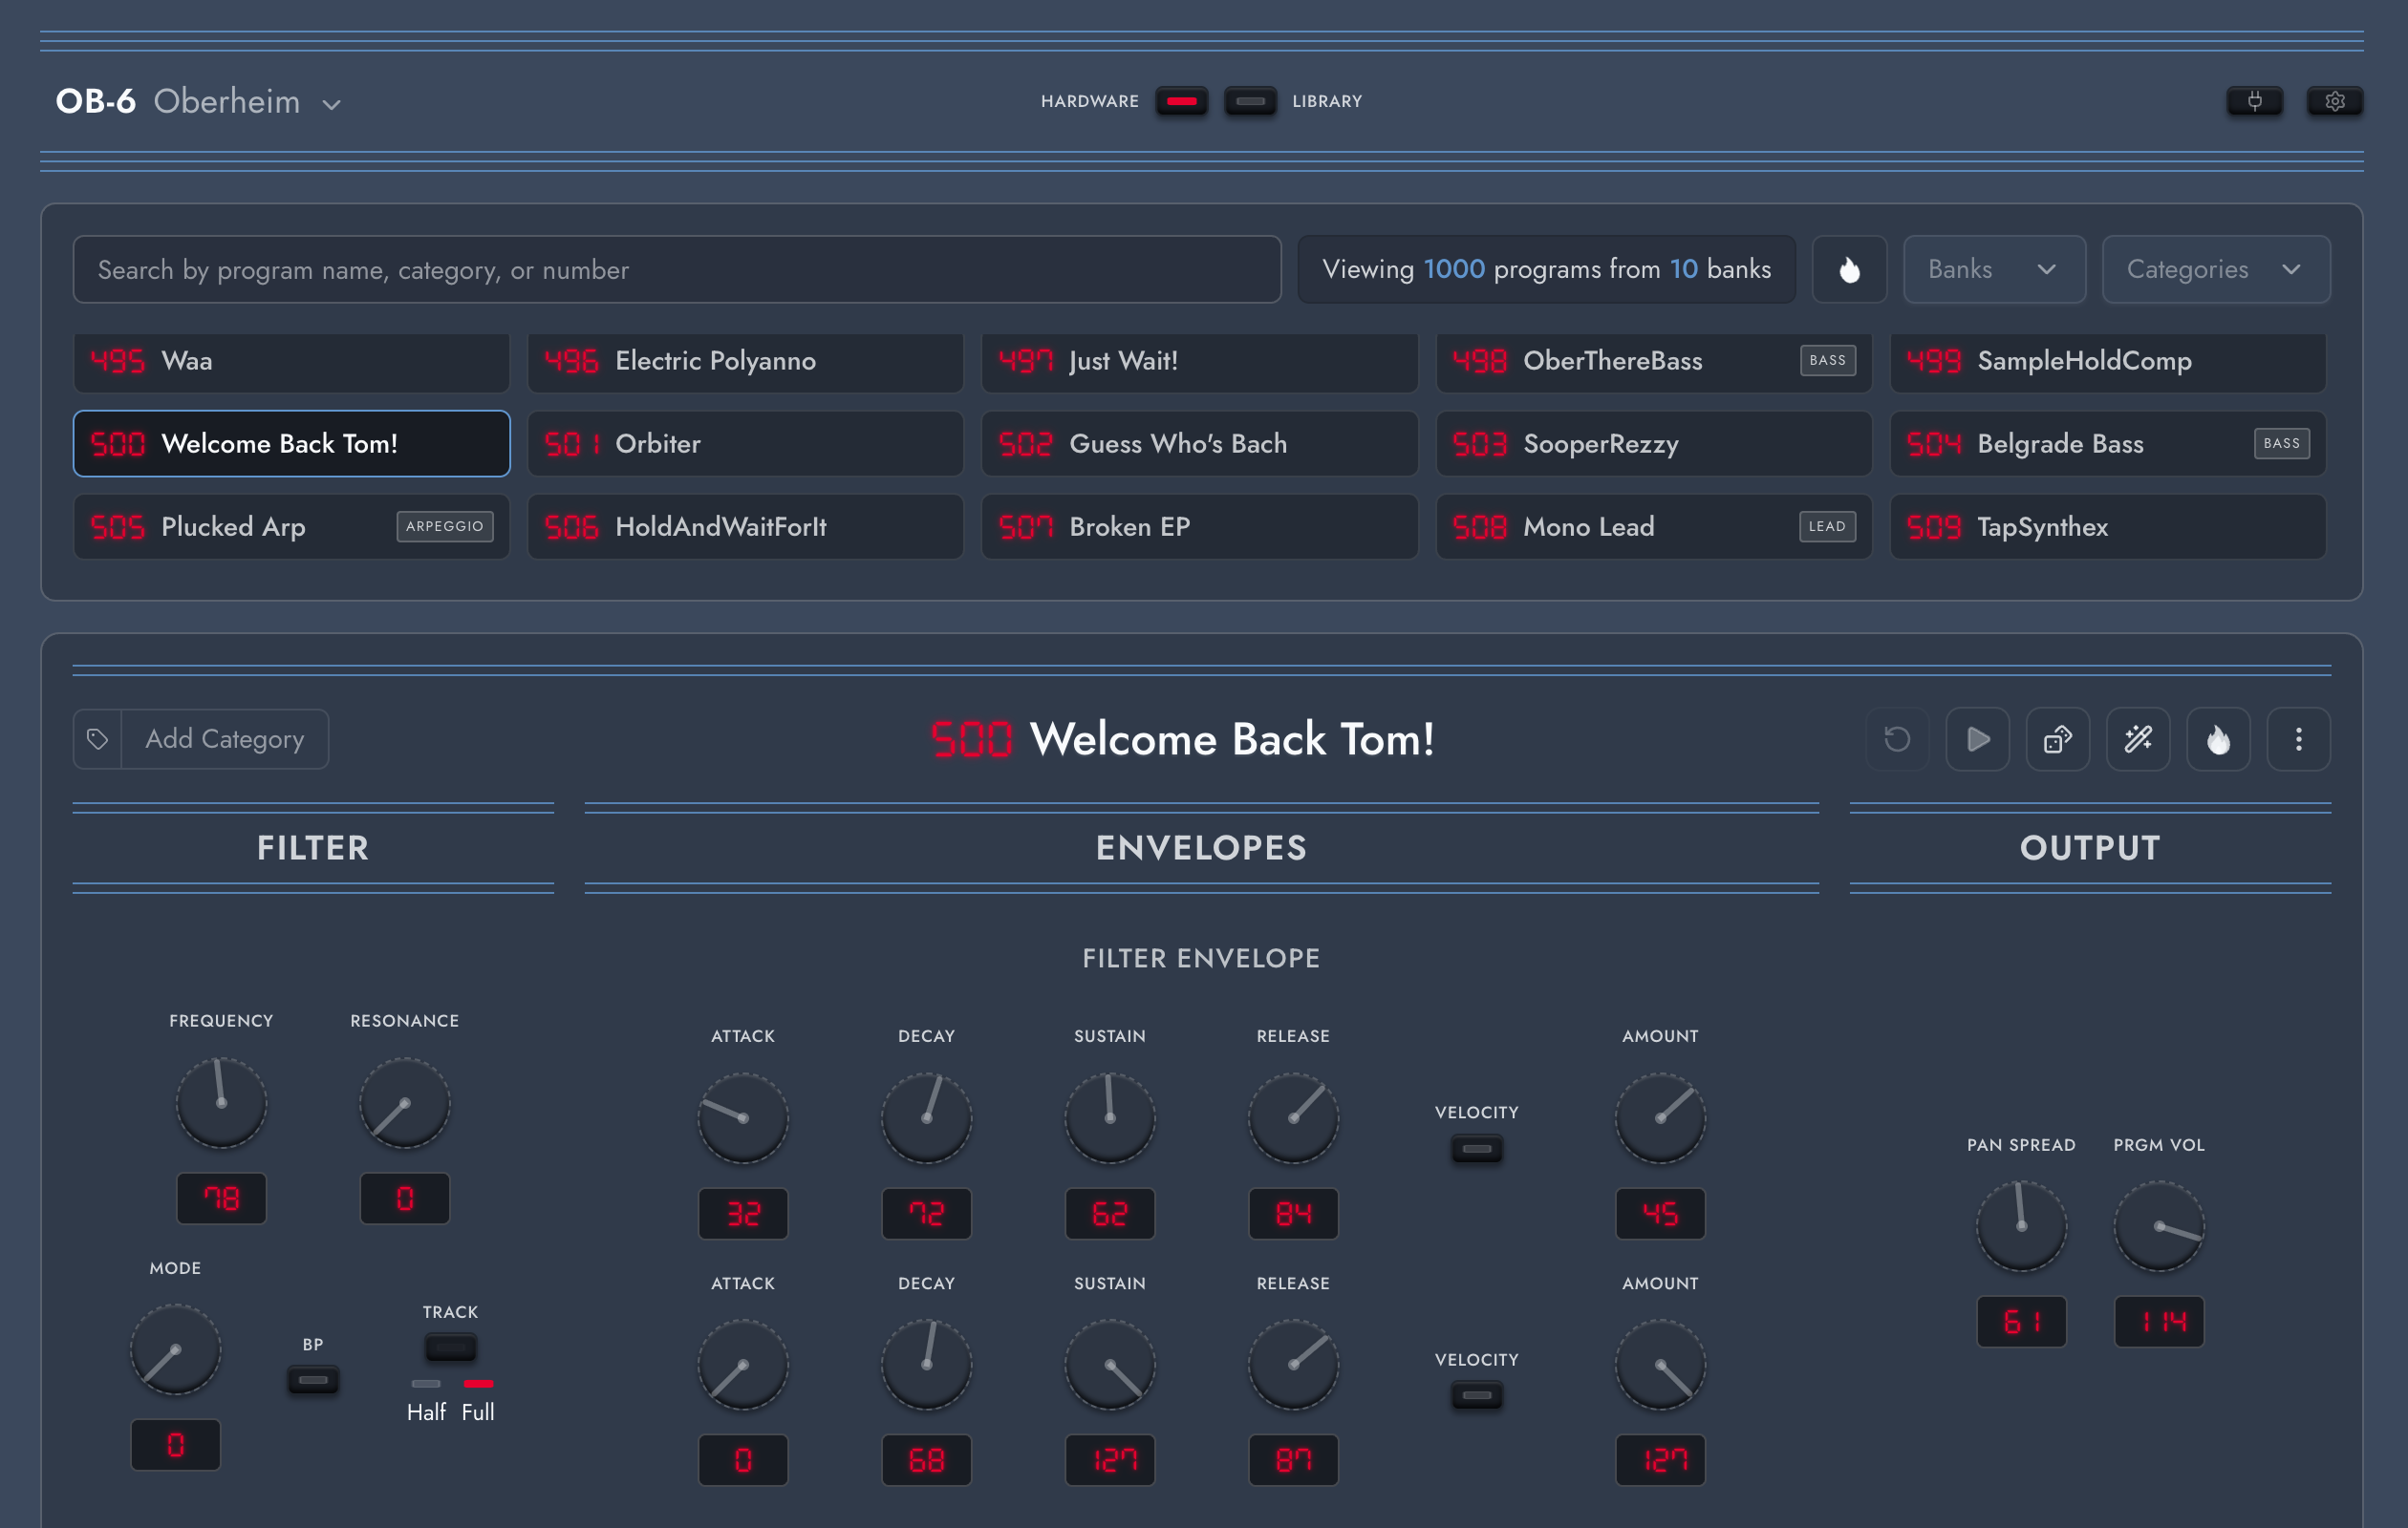The image size is (2408, 1528).
Task: Click the Pan Spread value display 61
Action: 2021,1322
